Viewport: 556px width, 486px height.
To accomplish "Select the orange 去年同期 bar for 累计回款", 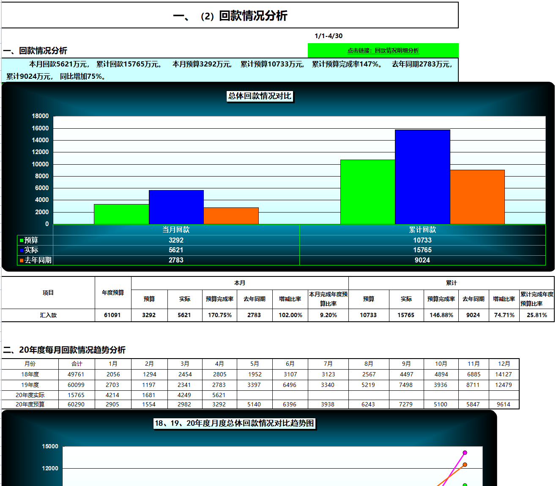I will tap(477, 197).
